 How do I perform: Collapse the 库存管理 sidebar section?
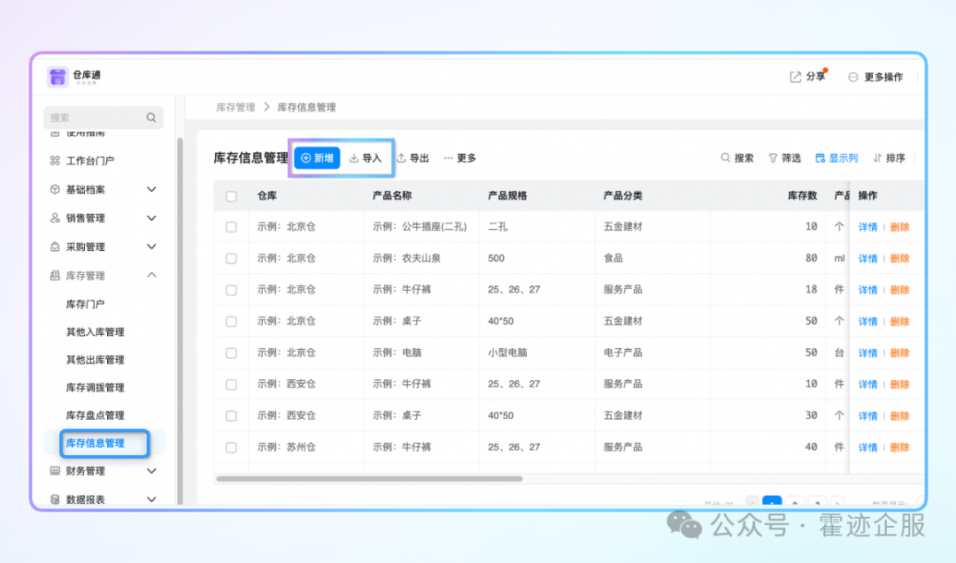click(x=151, y=276)
